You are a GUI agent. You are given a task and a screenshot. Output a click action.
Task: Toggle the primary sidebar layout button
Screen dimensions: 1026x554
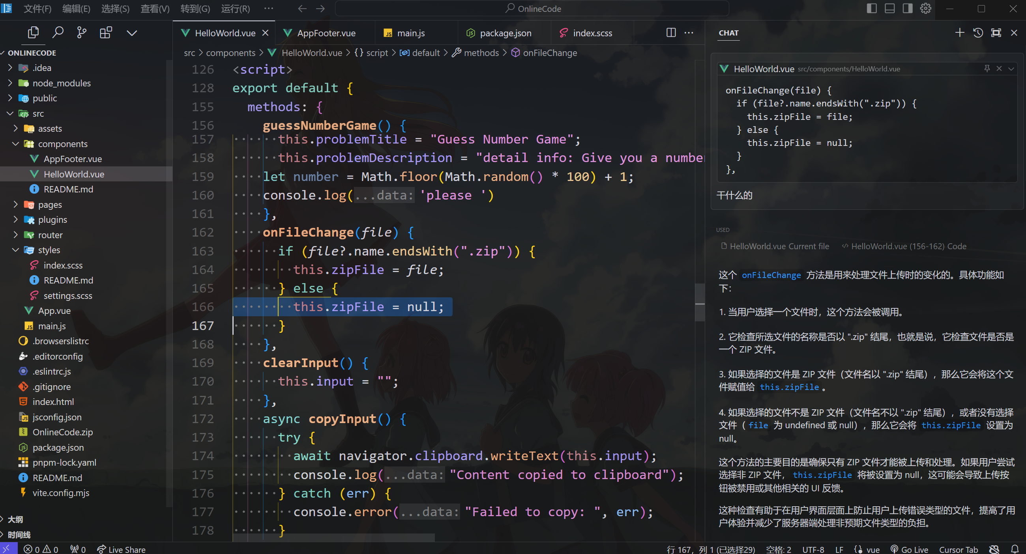click(871, 8)
